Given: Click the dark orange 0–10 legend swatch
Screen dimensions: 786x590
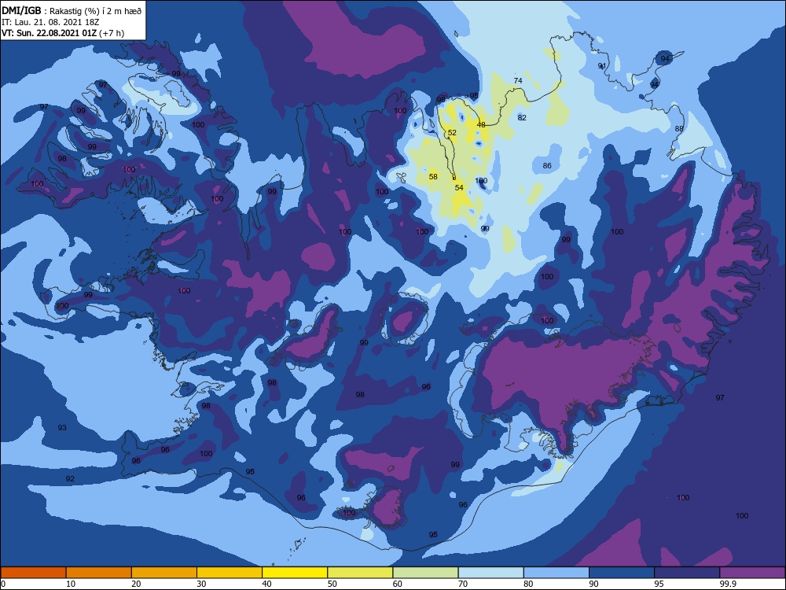Looking at the screenshot, I should pos(33,573).
